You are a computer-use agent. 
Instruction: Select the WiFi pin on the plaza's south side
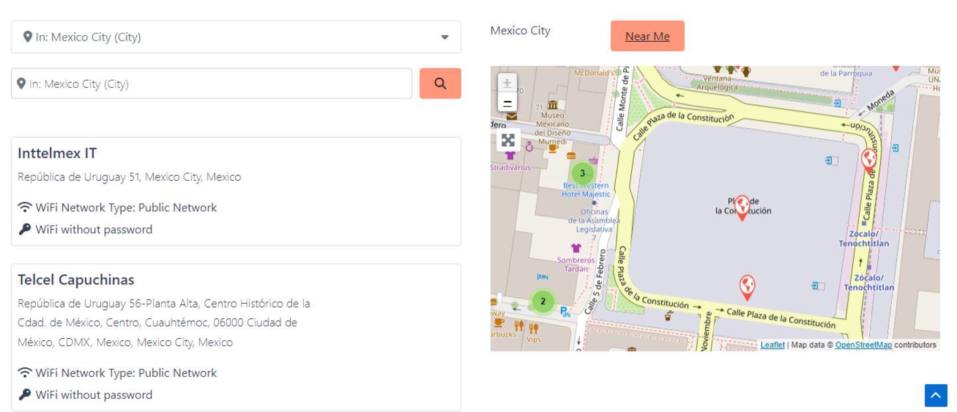(x=748, y=286)
